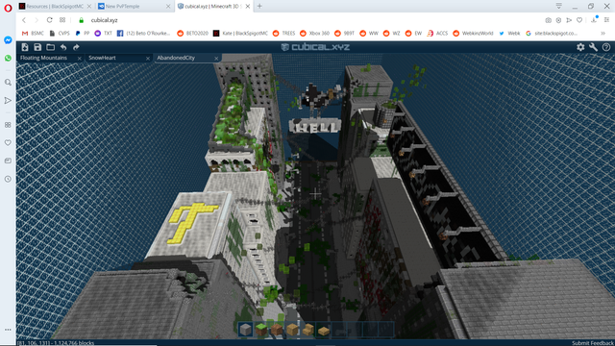Open the Xbox 360 bookmark
This screenshot has width=615, height=346.
[x=314, y=34]
